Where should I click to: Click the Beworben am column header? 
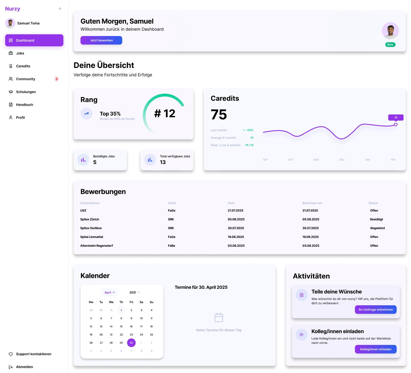[312, 203]
